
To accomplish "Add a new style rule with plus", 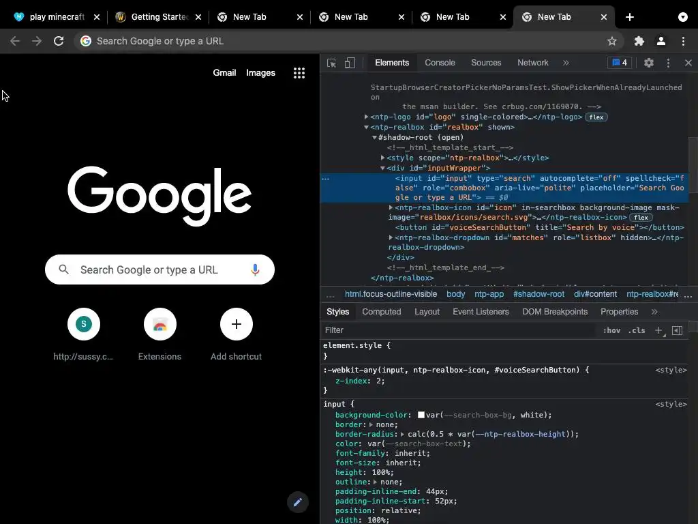I will [658, 330].
